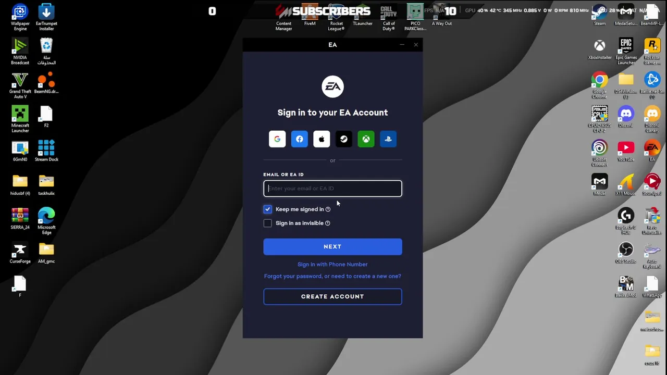
Task: Launch Logitech G HUB shortcut
Action: coord(626,221)
